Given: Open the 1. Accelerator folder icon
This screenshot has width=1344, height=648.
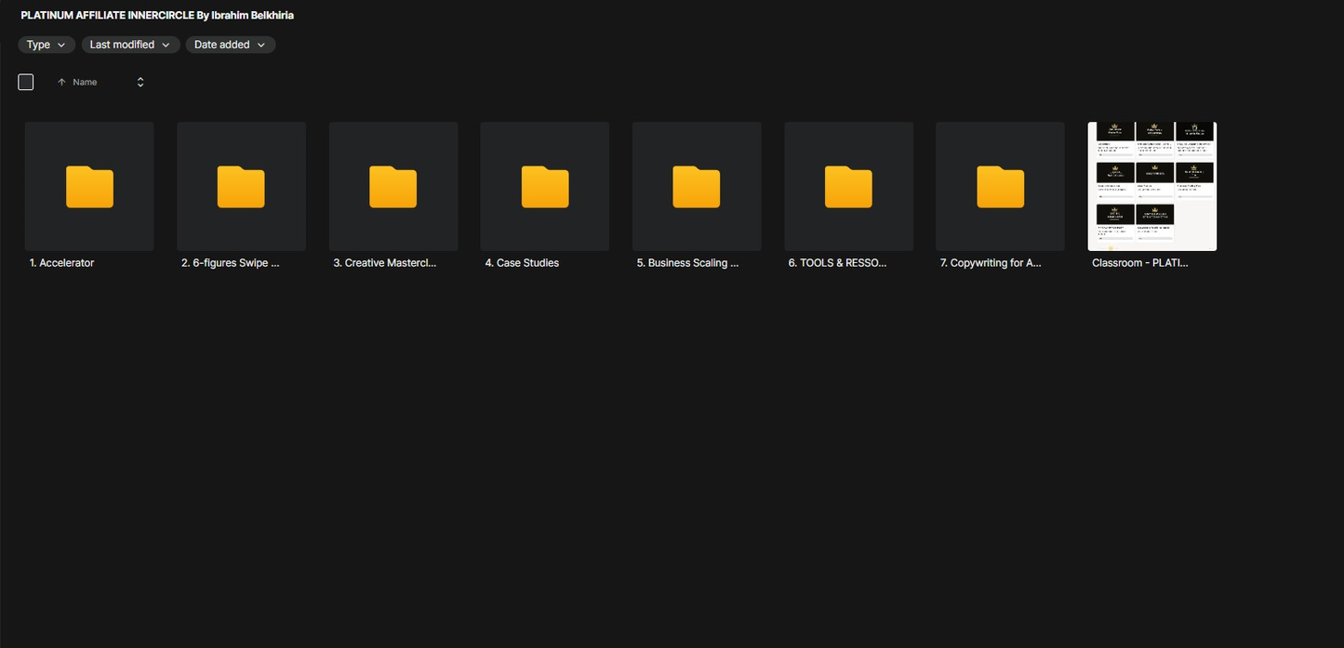Looking at the screenshot, I should pyautogui.click(x=89, y=186).
